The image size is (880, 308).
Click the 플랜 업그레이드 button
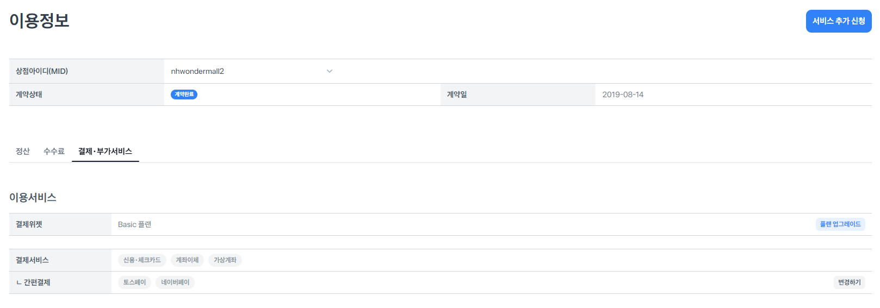840,224
